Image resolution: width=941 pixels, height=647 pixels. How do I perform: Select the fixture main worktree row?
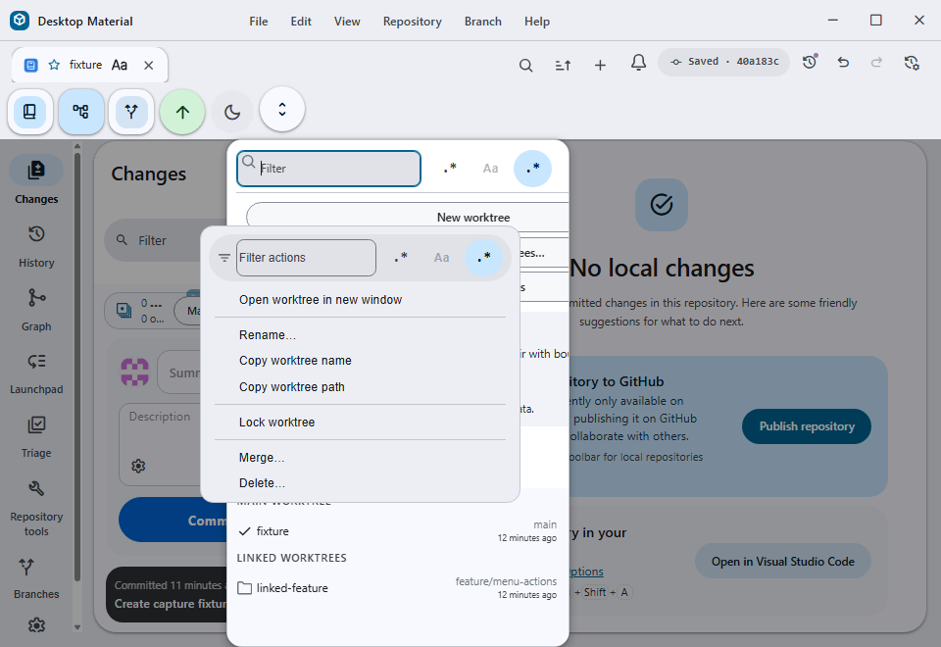click(x=397, y=531)
